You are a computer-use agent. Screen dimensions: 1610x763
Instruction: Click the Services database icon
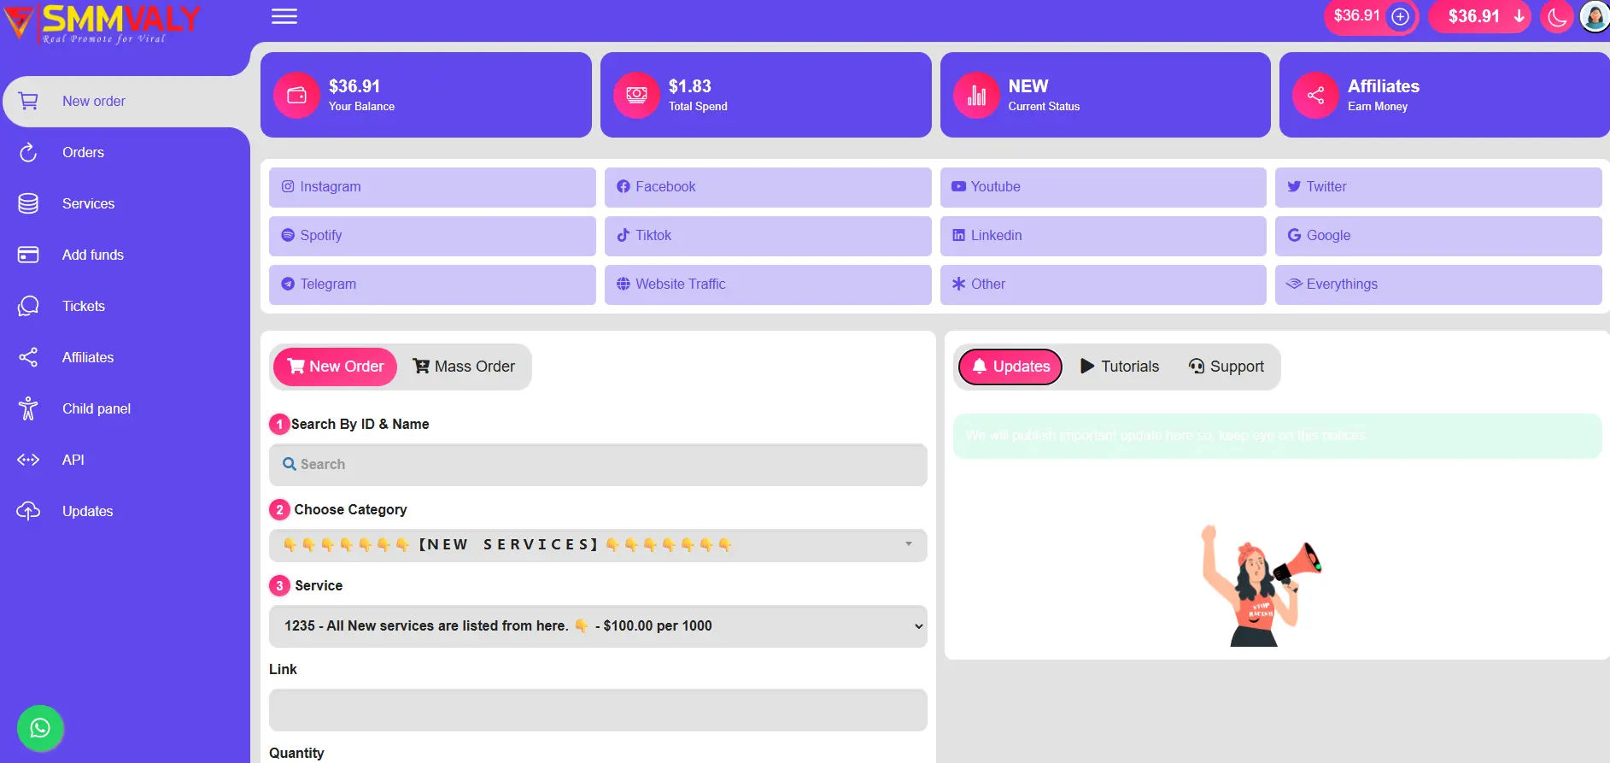pos(28,203)
